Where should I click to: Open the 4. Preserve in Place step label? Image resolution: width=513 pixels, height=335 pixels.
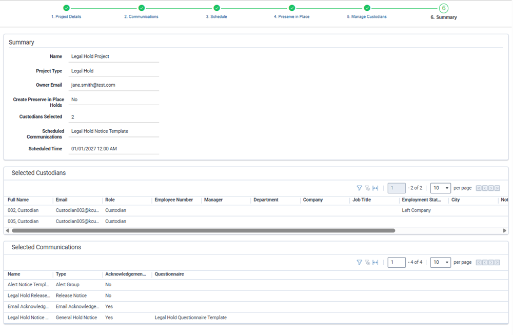click(292, 17)
